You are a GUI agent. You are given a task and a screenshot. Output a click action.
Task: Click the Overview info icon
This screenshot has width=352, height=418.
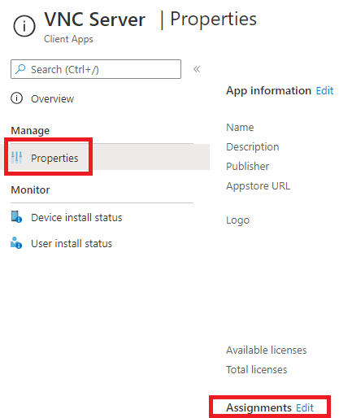[x=17, y=98]
